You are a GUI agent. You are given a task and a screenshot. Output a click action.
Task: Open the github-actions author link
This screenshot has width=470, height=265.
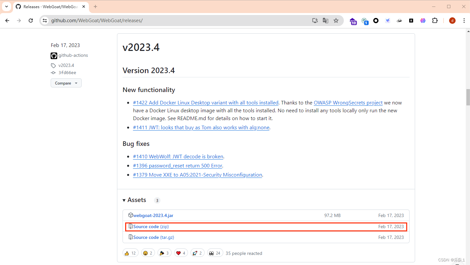(x=73, y=55)
